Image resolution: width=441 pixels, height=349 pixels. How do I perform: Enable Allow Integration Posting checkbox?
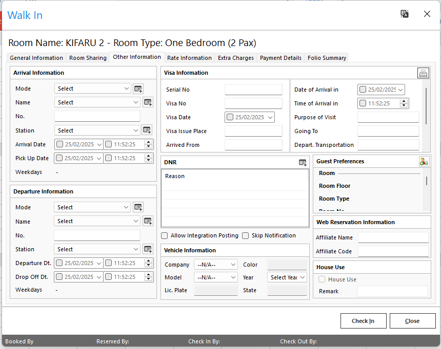[165, 236]
